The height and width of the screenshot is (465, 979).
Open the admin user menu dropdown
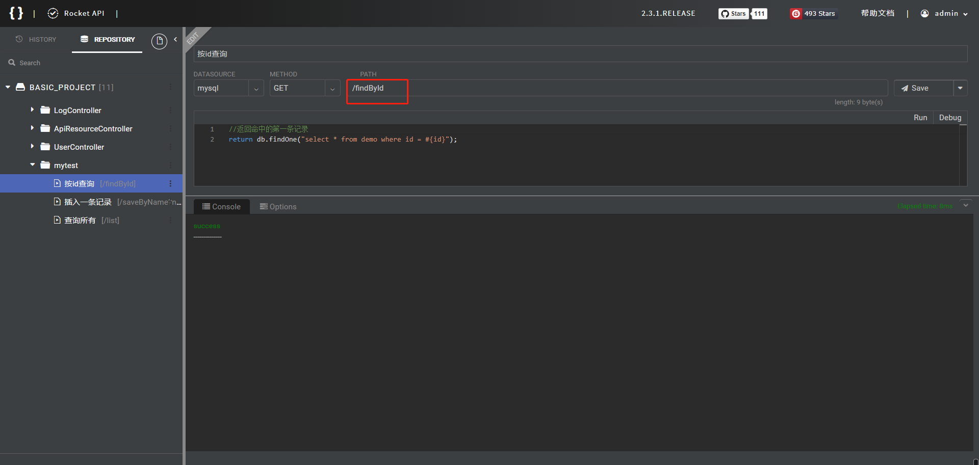point(965,14)
